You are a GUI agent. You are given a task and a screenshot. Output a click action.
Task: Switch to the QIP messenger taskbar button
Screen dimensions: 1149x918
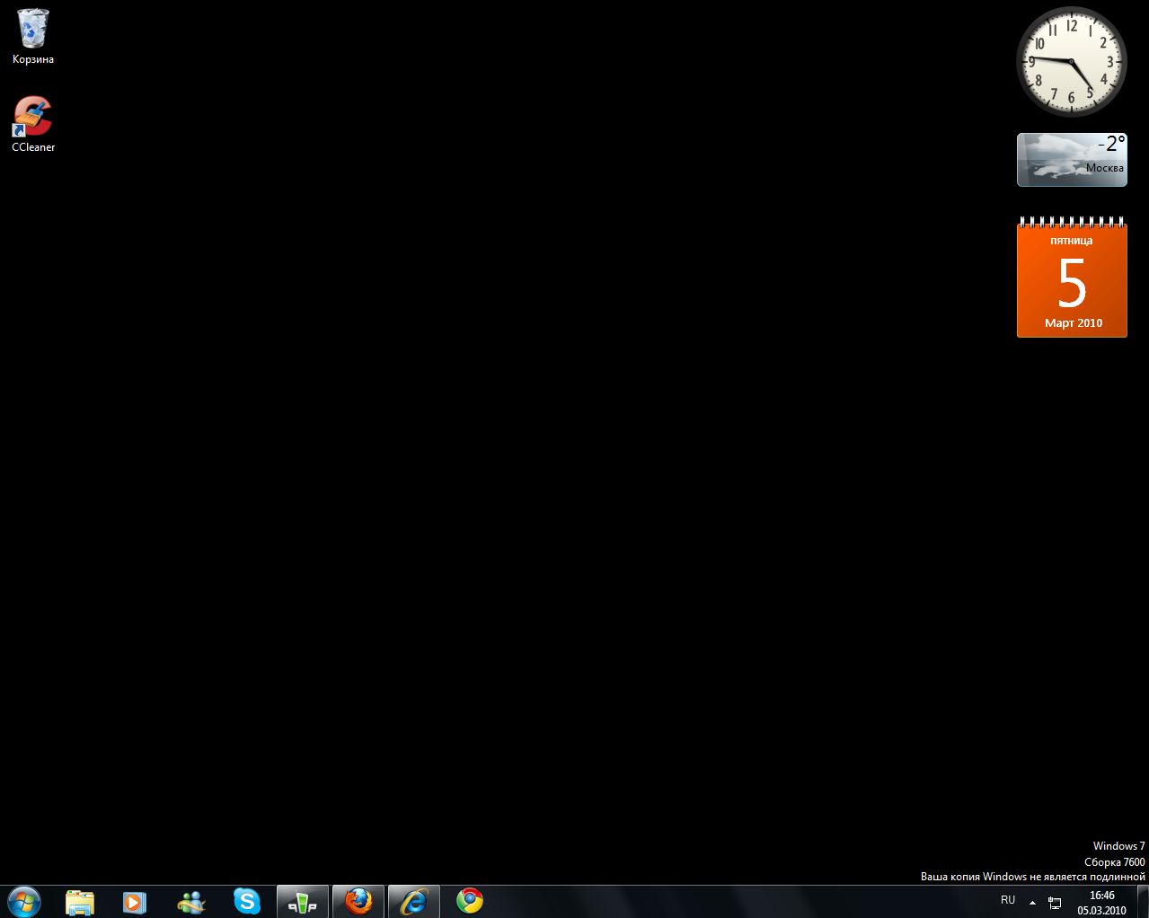coord(303,902)
